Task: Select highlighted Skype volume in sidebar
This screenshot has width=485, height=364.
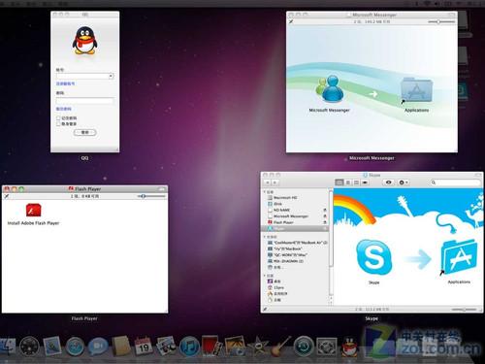Action: pyautogui.click(x=296, y=228)
